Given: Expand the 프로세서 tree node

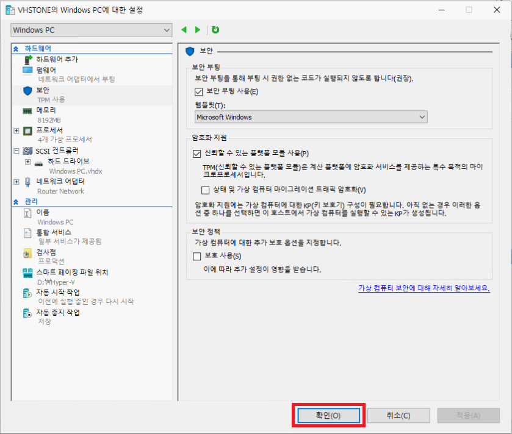Looking at the screenshot, I should click(x=16, y=131).
